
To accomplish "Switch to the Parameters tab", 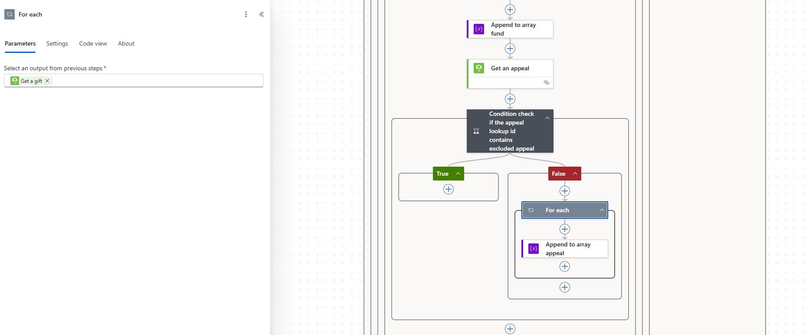I will tap(20, 43).
